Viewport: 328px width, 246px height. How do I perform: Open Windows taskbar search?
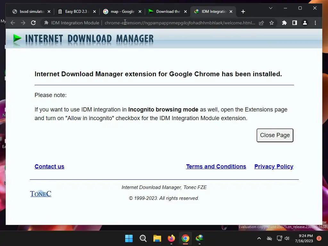143,238
